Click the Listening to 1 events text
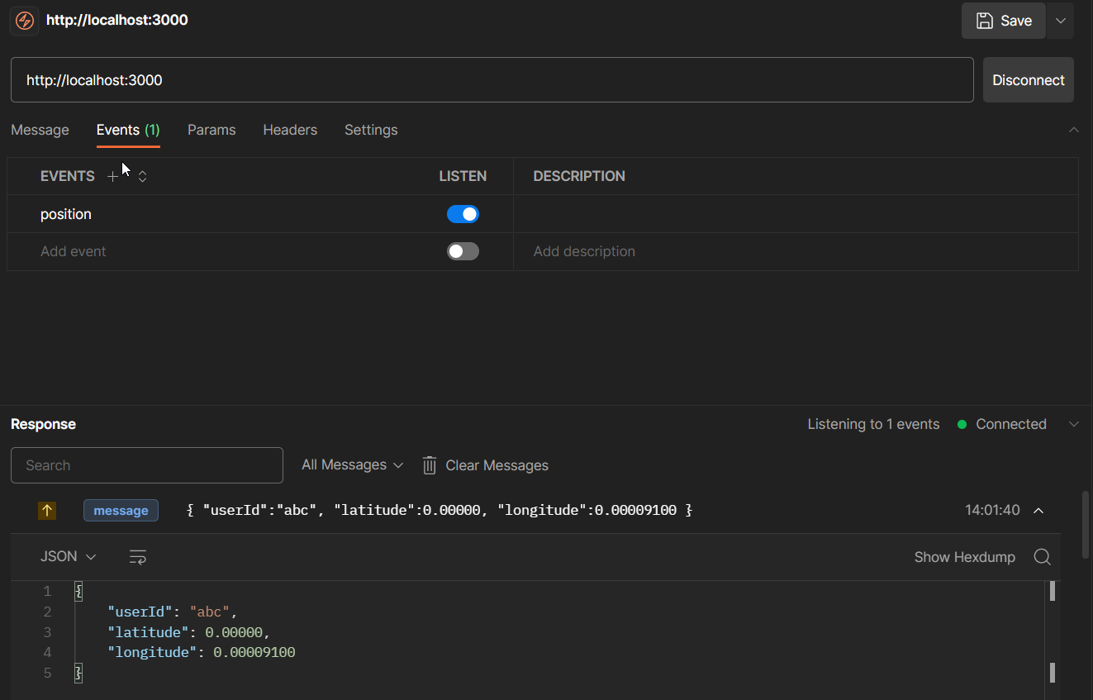The height and width of the screenshot is (700, 1093). click(873, 424)
